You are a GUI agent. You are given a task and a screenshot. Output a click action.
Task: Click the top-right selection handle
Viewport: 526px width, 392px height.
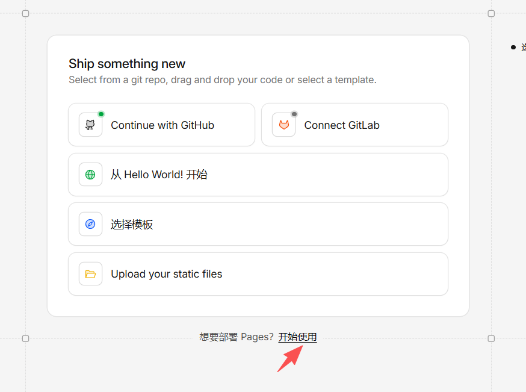click(491, 13)
